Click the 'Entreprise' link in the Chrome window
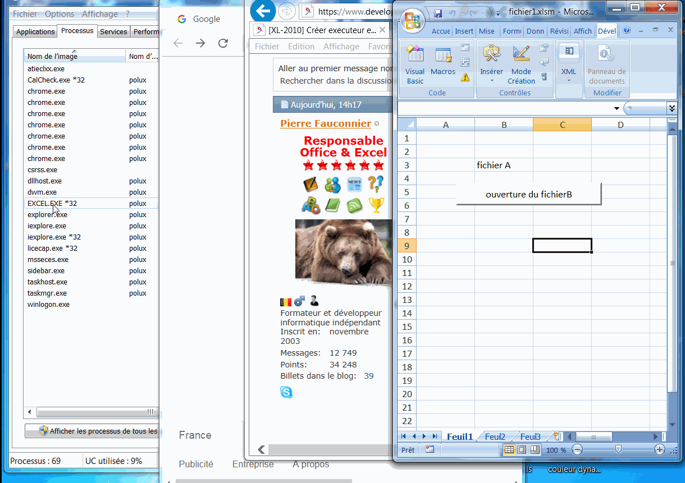The height and width of the screenshot is (483, 685). coord(253,464)
